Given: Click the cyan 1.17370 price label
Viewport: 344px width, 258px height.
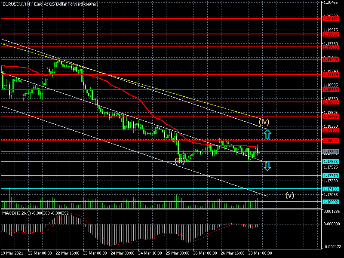Looking at the screenshot, I should coord(331,176).
